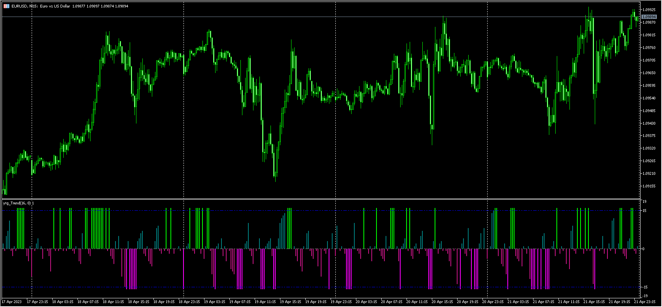662x307 pixels.
Task: Click the 20 Apr 15:15 time label
Action: [442, 302]
